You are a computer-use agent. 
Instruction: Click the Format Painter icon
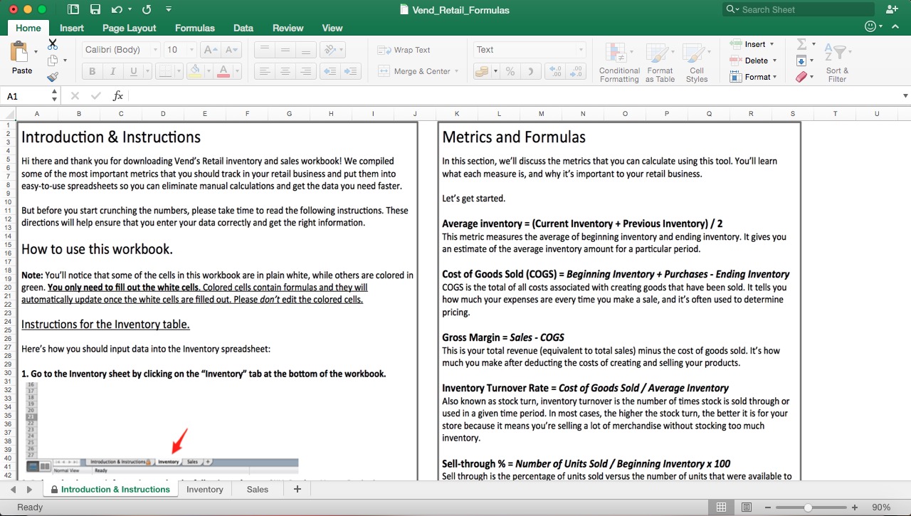pyautogui.click(x=52, y=77)
